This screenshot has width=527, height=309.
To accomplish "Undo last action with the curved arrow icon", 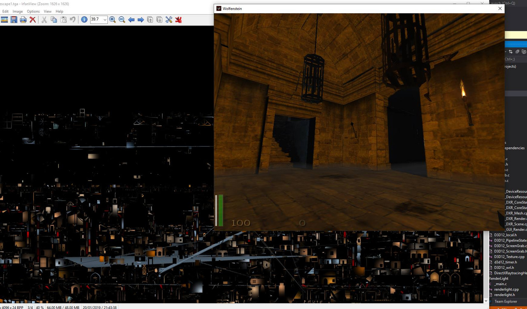I will [x=72, y=19].
